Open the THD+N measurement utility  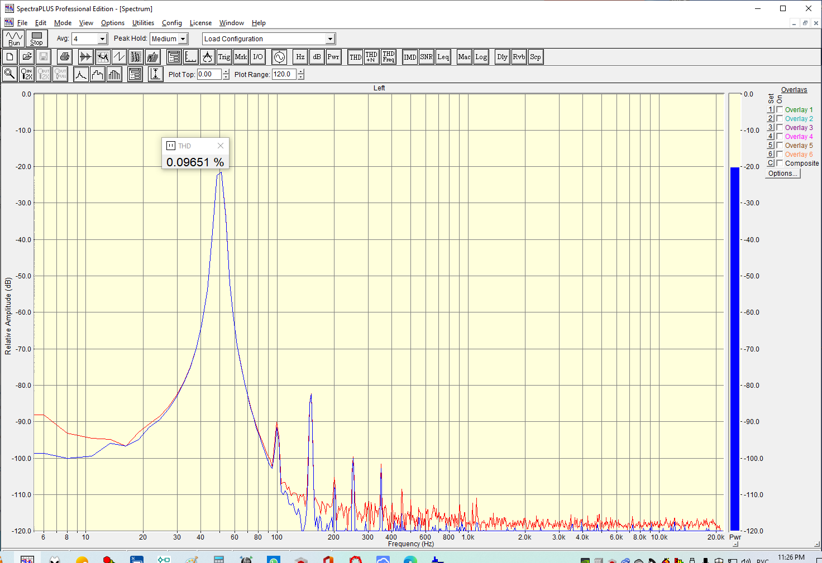pos(371,57)
